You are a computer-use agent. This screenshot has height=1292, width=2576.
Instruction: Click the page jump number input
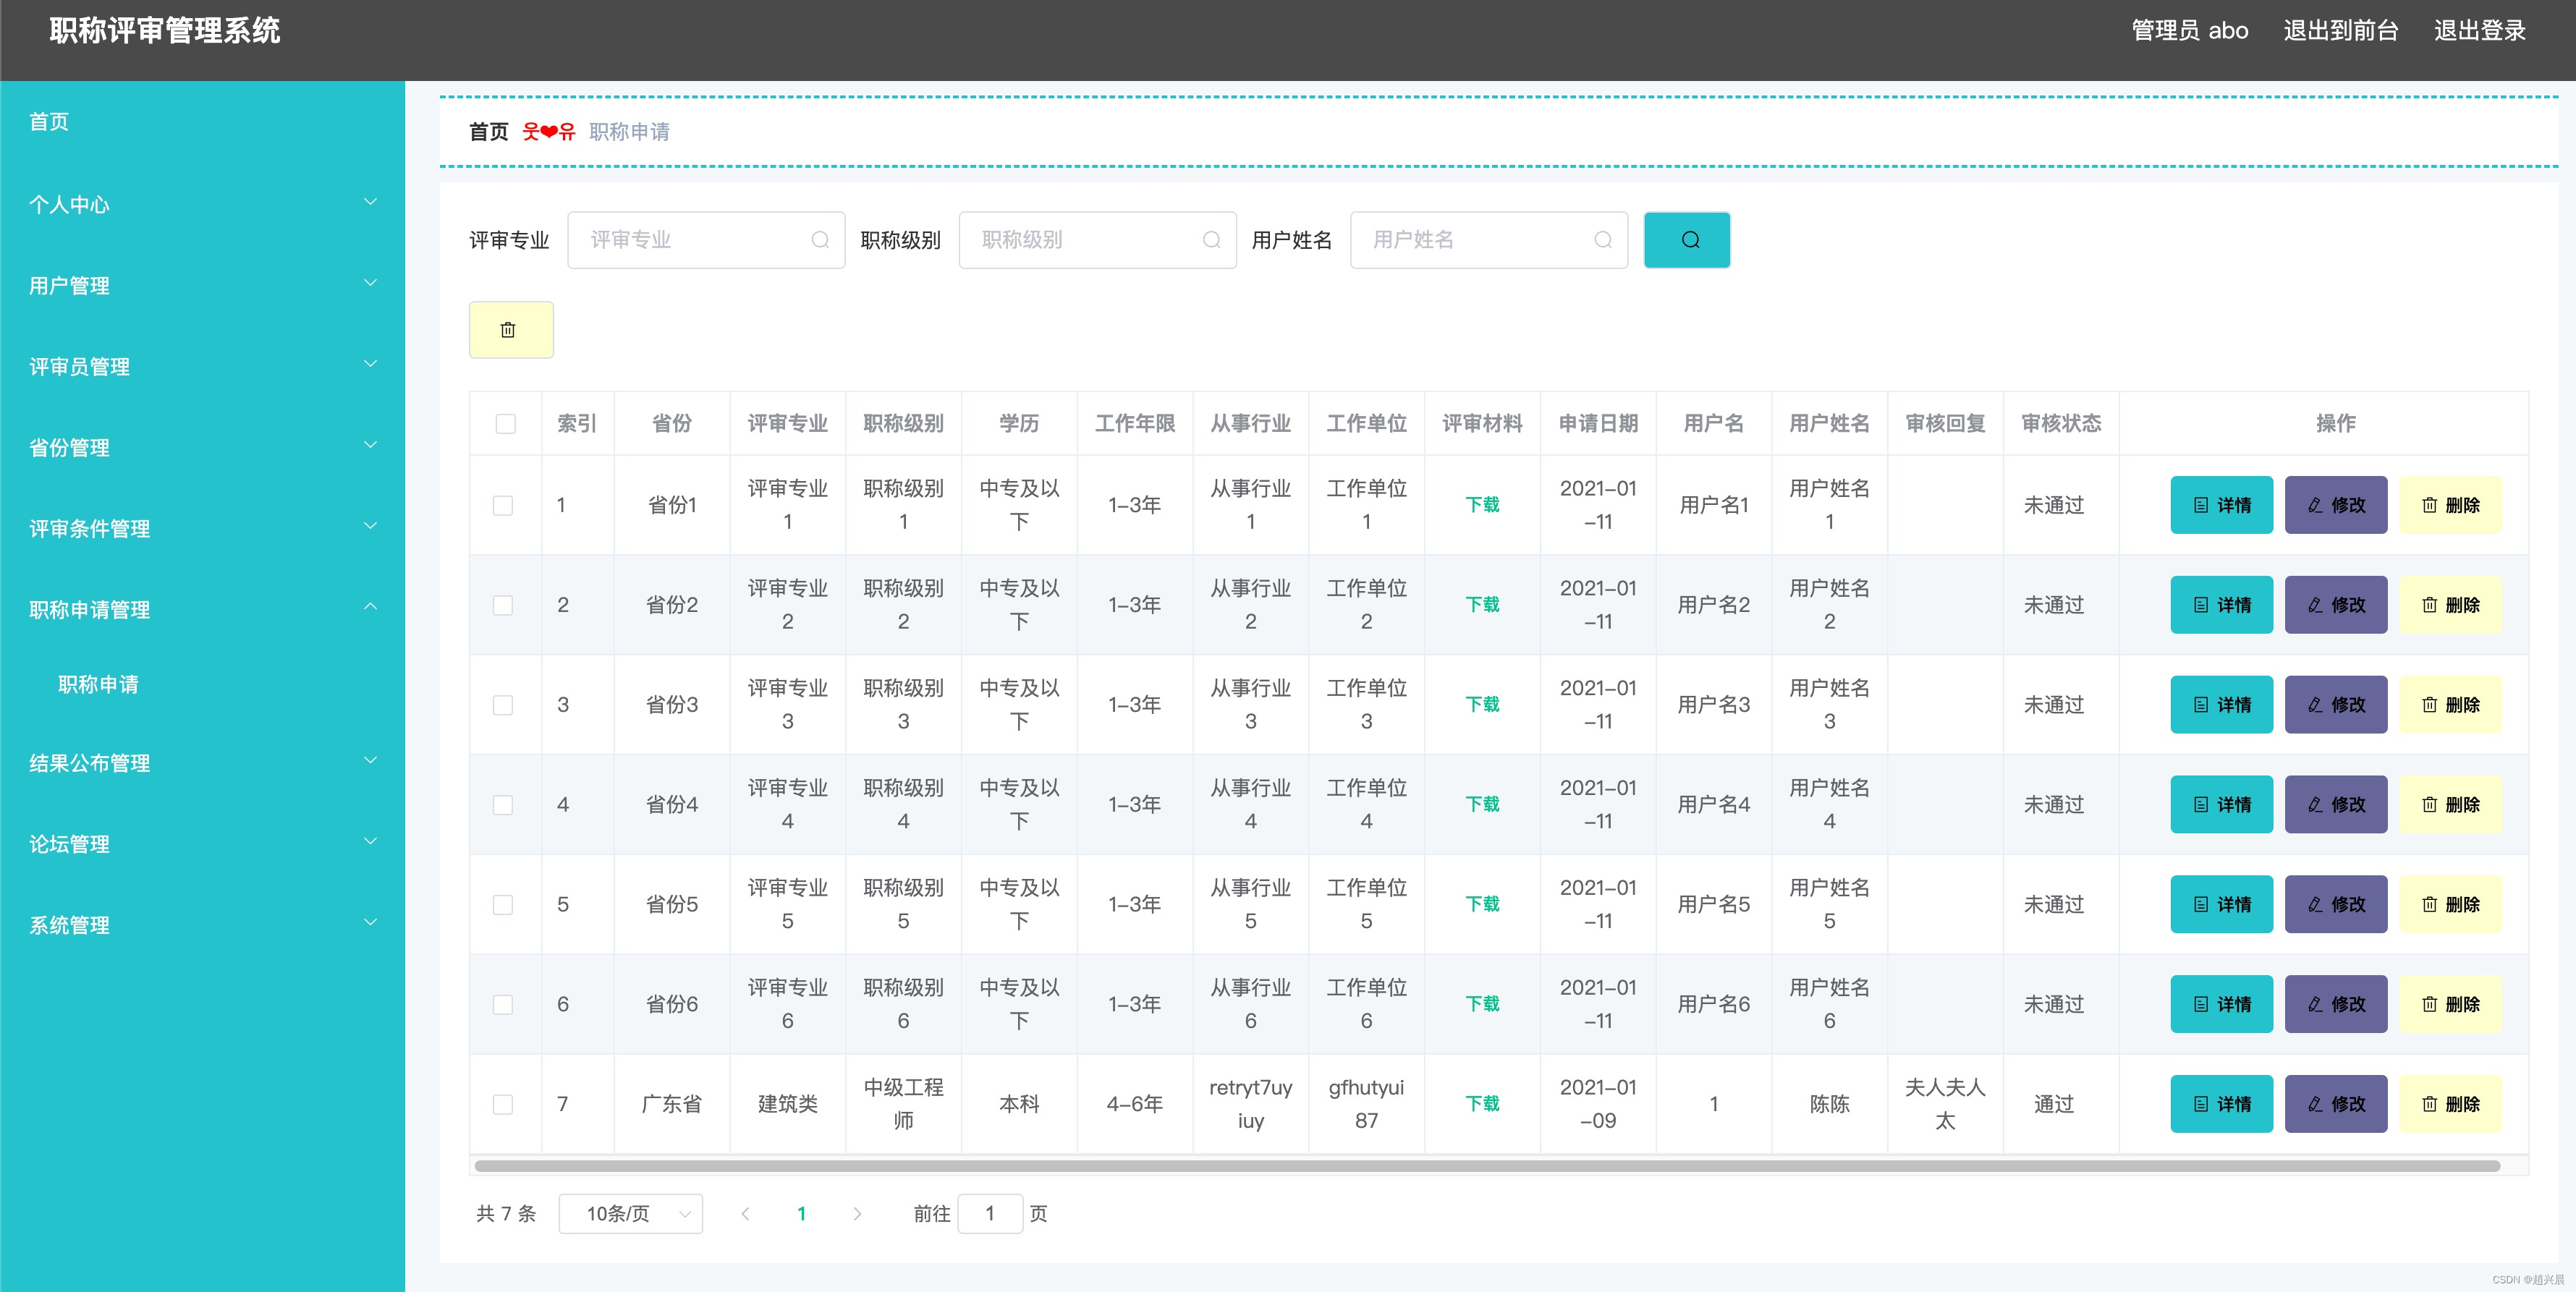(x=990, y=1213)
